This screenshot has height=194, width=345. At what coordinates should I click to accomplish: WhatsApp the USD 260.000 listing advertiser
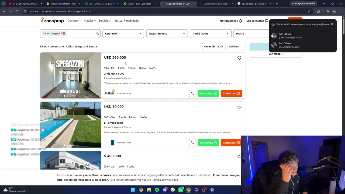coord(208,93)
